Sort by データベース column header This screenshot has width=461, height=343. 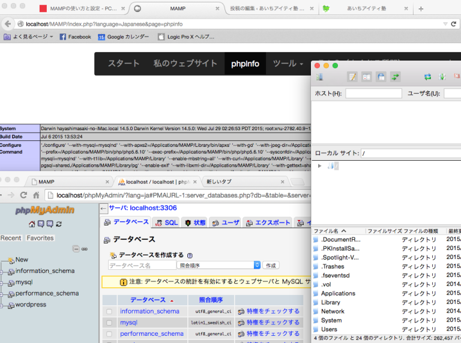(148, 300)
